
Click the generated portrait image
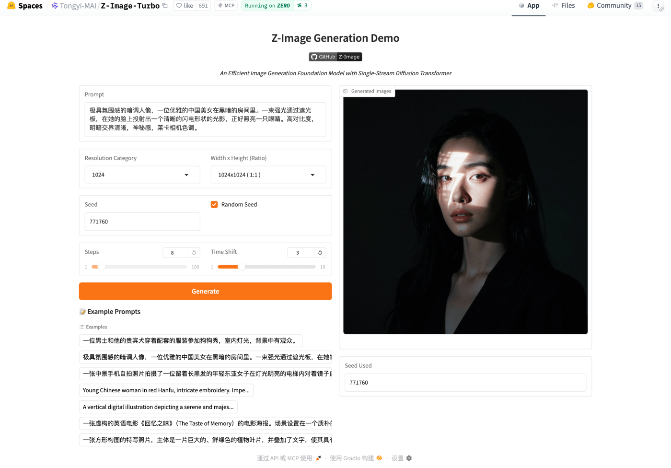click(465, 211)
